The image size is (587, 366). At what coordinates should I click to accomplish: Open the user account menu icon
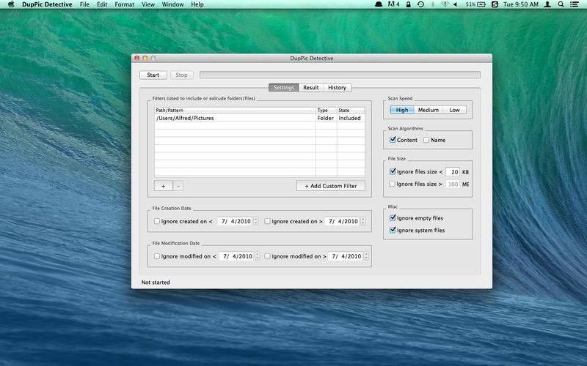pos(547,4)
